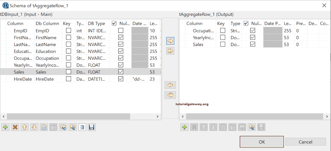Viewport: 331px width, 151px height.
Task: Uncheck Nullable for output YearlyIncome row
Action: pyautogui.click(x=253, y=38)
